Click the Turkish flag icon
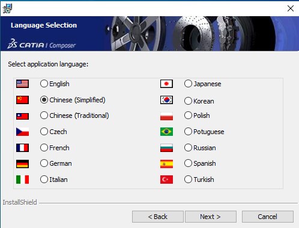 pyautogui.click(x=166, y=180)
